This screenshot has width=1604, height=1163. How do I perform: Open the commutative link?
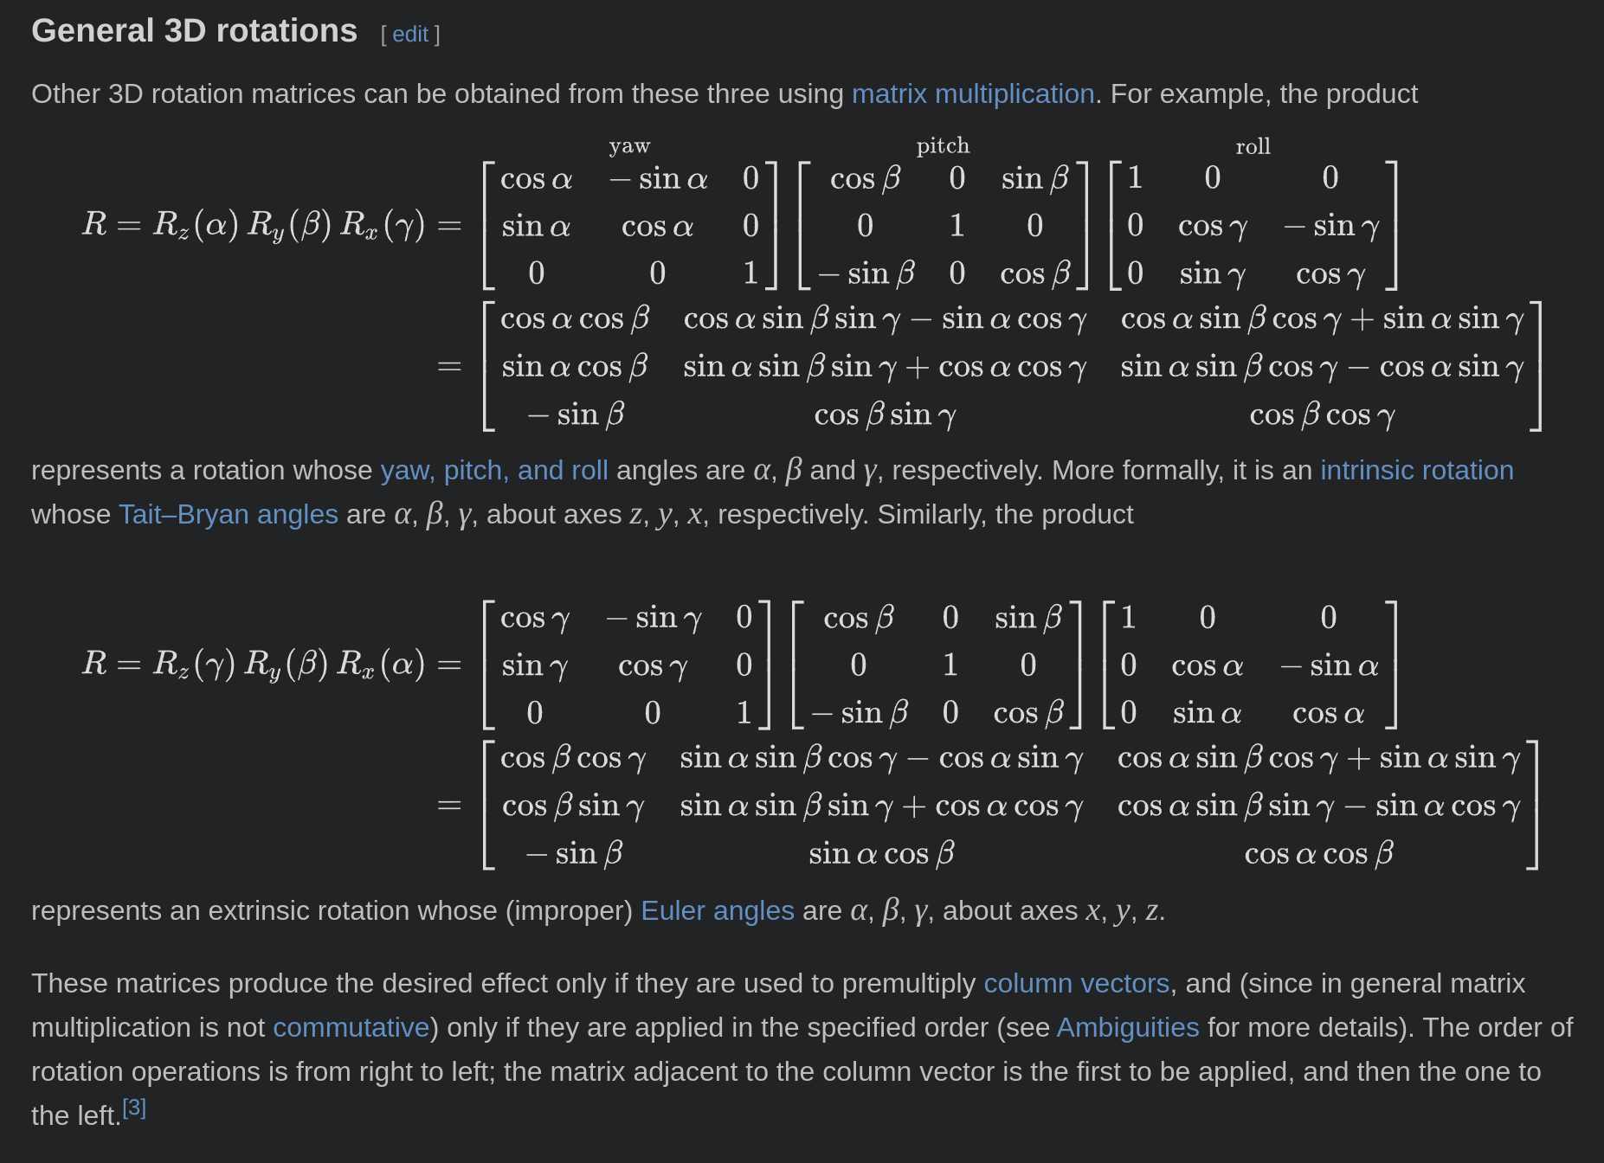click(x=351, y=1027)
